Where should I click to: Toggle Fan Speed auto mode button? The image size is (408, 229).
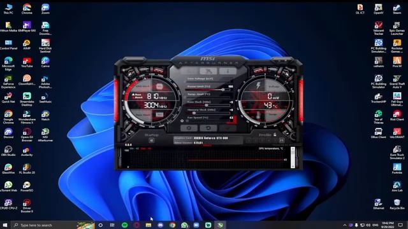[182, 121]
